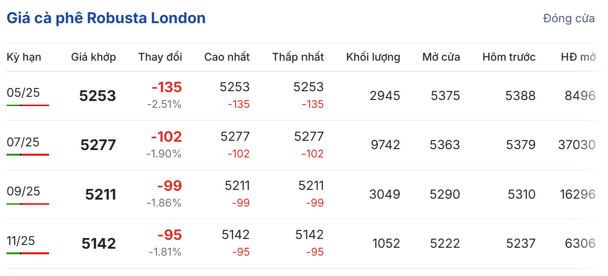The width and height of the screenshot is (608, 276).
Task: Sort by the "Kỳ hạn" column header
Action: (x=24, y=57)
